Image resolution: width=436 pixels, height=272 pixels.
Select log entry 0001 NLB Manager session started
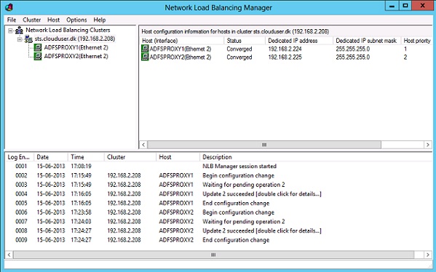(218, 166)
